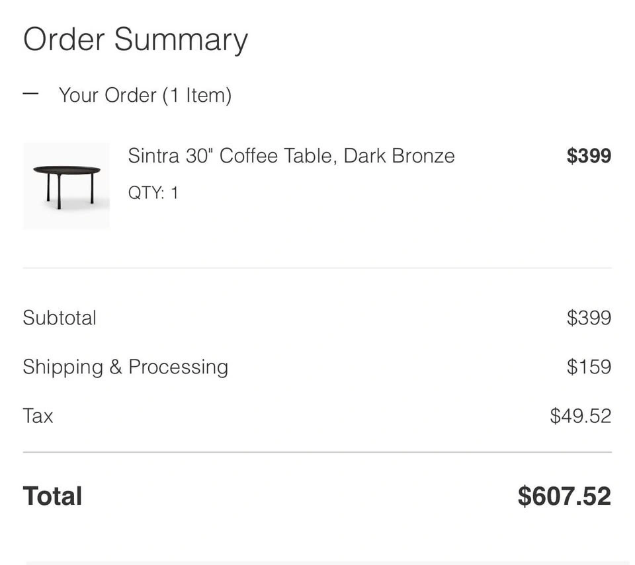Click the bold Total label

(x=52, y=496)
